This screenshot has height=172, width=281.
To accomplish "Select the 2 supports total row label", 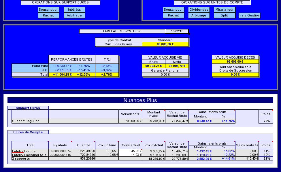I will 30,158.
